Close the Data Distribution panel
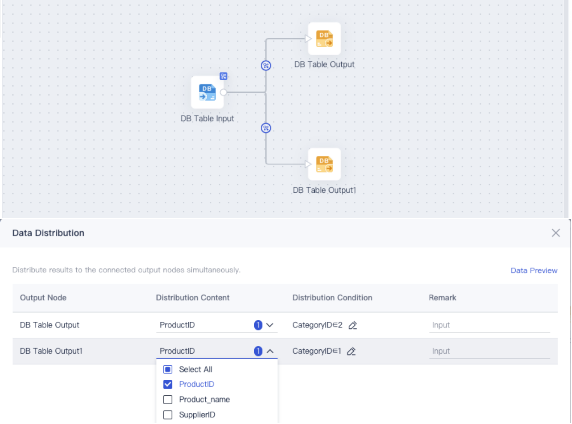 click(556, 233)
